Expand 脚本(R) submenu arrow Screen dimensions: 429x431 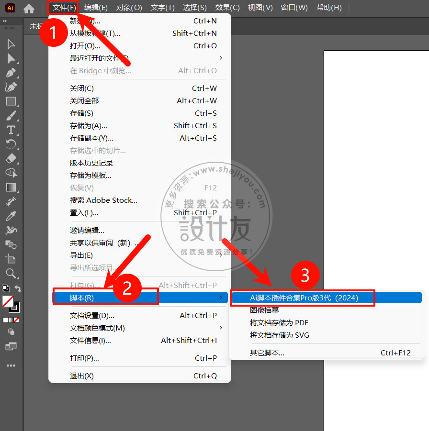[x=221, y=298]
